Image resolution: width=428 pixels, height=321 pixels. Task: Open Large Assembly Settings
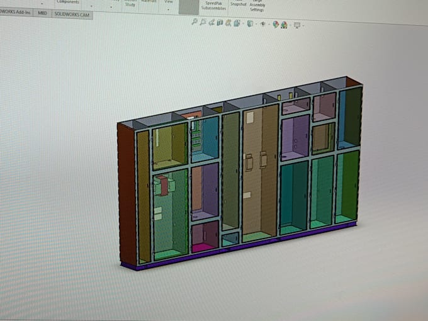[257, 6]
